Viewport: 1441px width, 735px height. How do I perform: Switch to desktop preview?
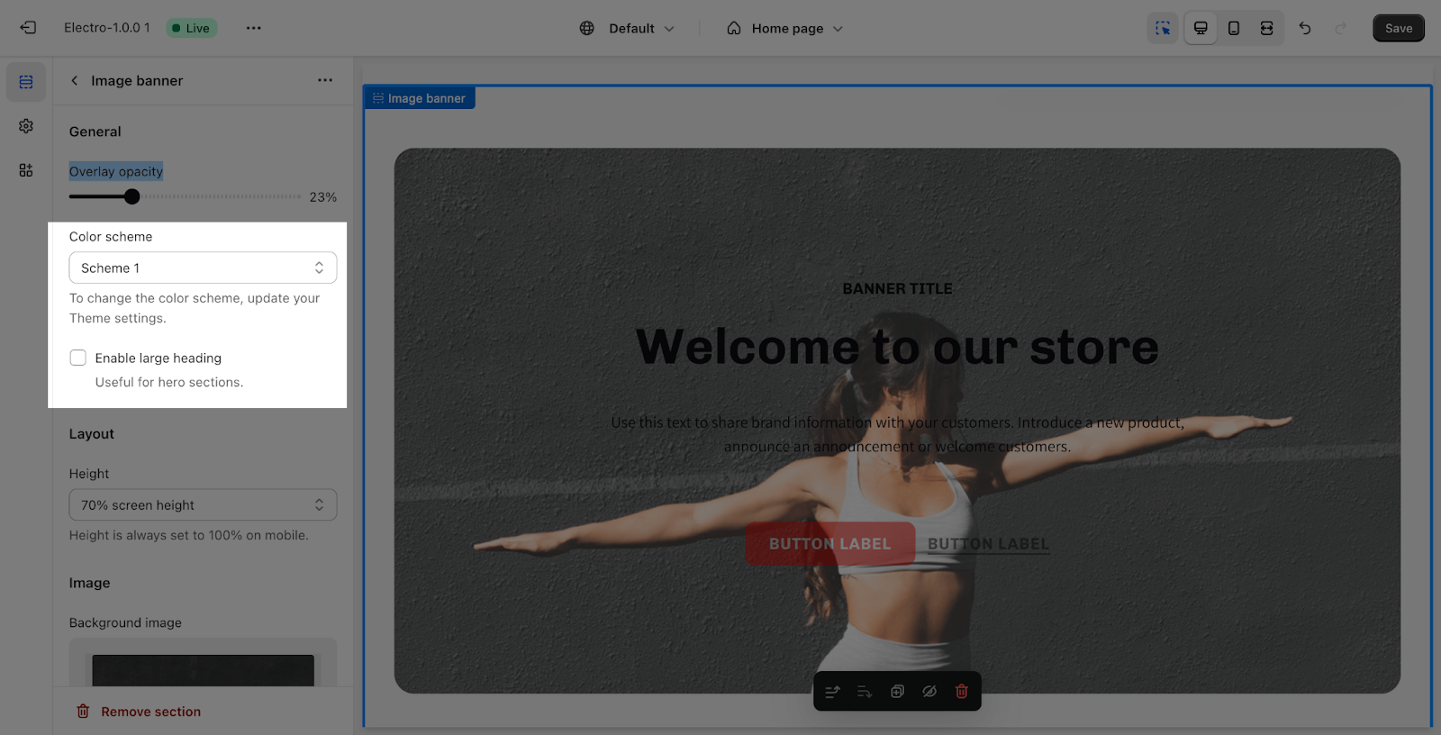coord(1201,28)
